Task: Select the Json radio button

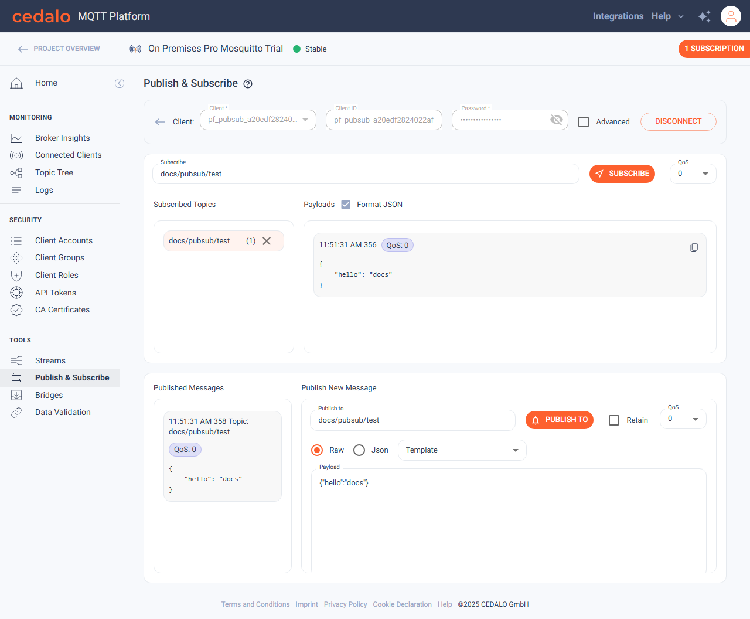Action: tap(359, 450)
